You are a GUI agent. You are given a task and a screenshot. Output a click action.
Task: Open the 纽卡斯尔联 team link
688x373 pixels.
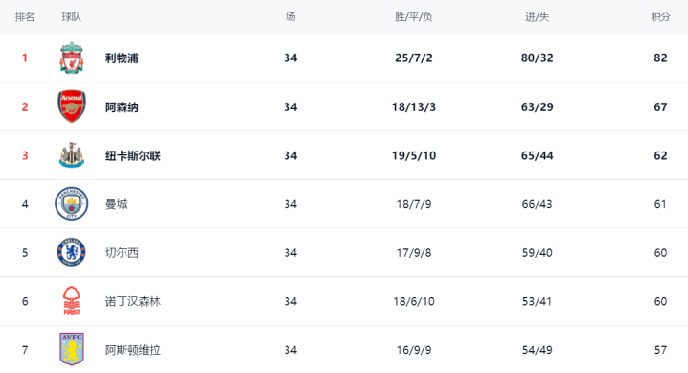click(x=133, y=155)
